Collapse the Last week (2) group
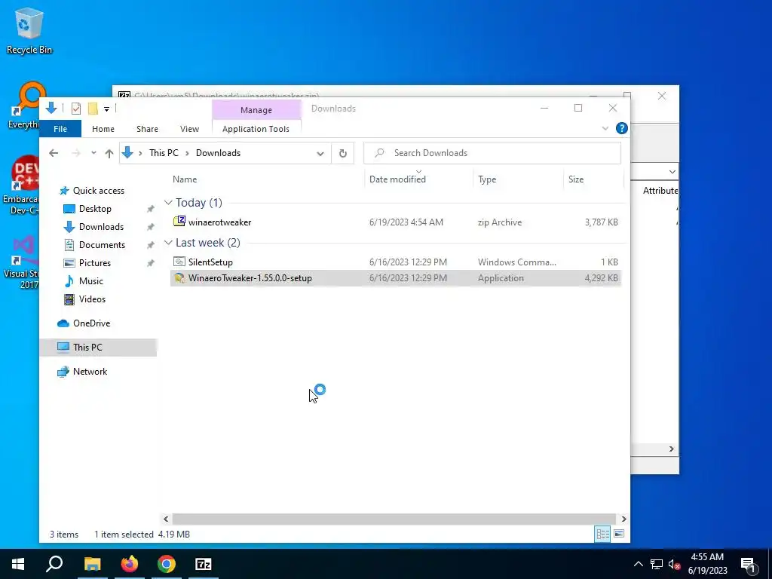772x579 pixels. coord(168,243)
